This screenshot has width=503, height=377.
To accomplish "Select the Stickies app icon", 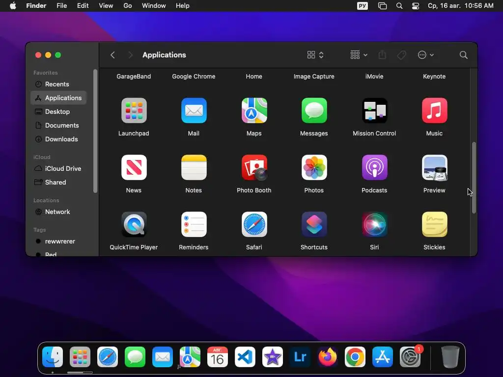I will point(434,224).
